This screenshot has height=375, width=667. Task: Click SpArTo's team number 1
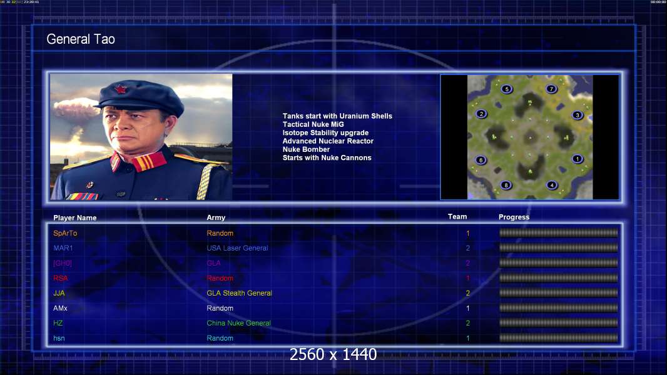468,233
